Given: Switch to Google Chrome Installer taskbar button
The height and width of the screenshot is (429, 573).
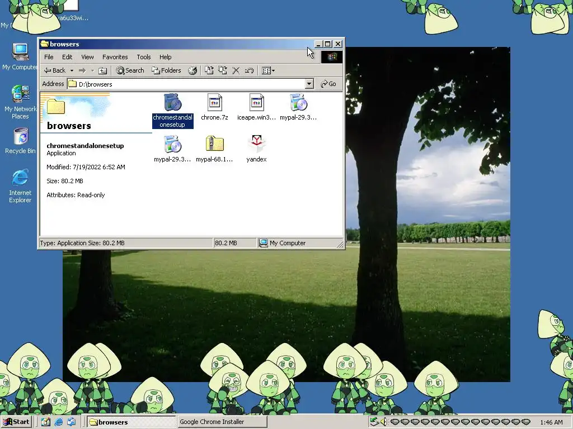Looking at the screenshot, I should (x=222, y=422).
